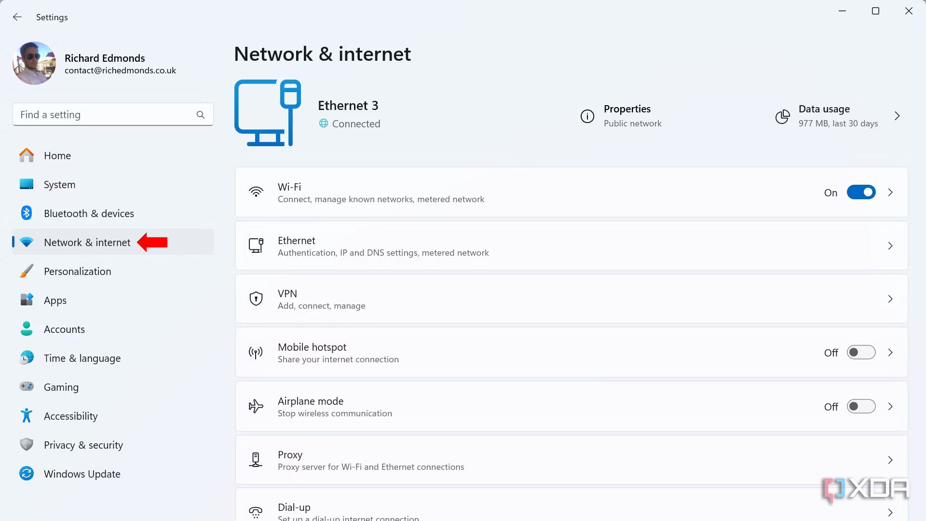
Task: Enable the Mobile hotspot toggle
Action: pos(861,353)
